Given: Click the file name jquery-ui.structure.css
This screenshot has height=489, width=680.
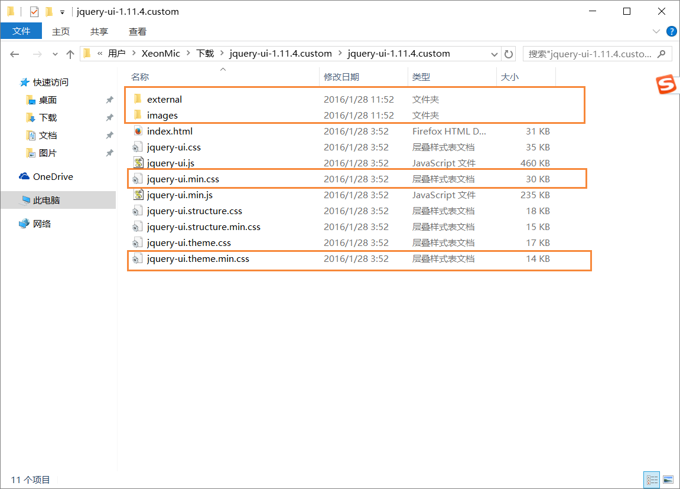Looking at the screenshot, I should click(x=194, y=211).
